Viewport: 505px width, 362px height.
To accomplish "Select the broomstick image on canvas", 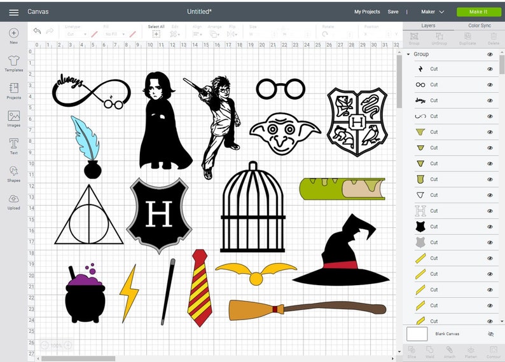I will [x=307, y=310].
